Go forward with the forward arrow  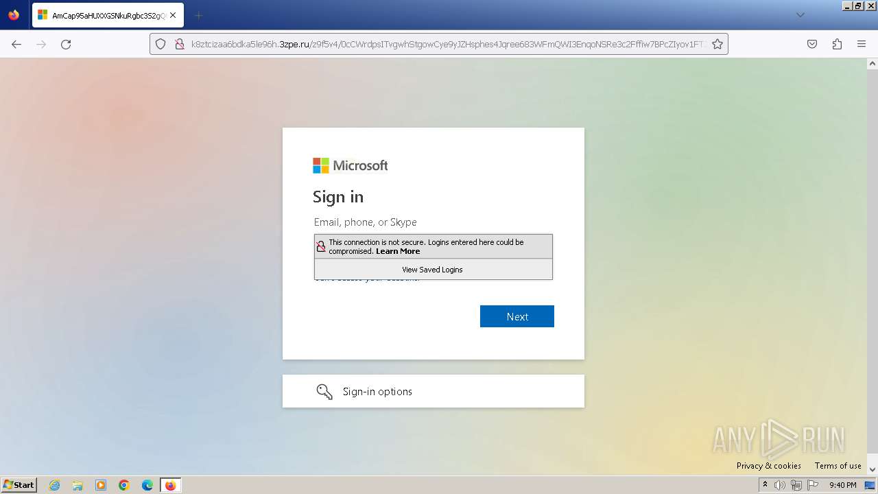pyautogui.click(x=41, y=44)
